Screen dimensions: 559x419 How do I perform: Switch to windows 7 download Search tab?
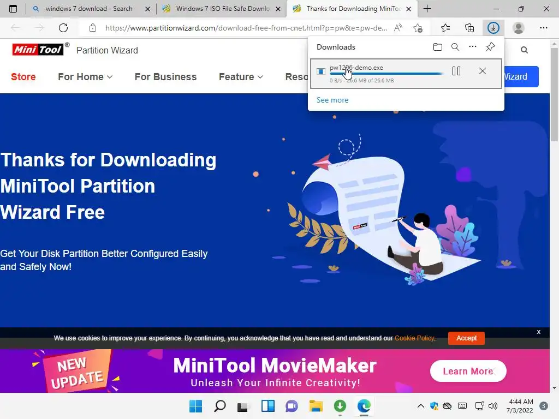pyautogui.click(x=89, y=9)
